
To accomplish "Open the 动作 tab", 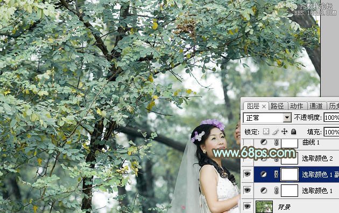I will pos(296,106).
